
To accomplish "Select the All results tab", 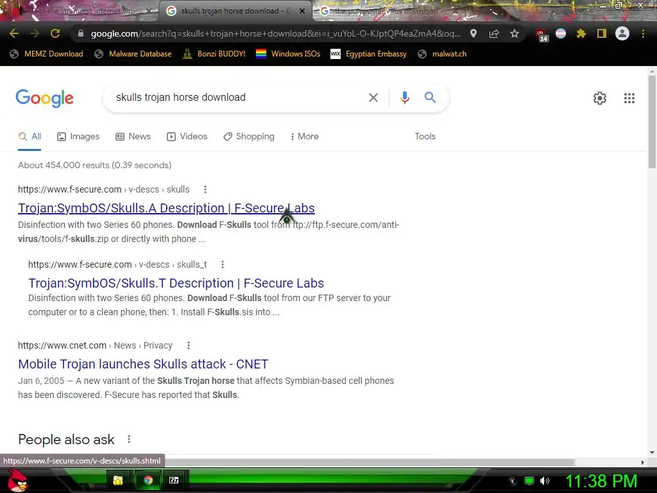I will [x=30, y=136].
